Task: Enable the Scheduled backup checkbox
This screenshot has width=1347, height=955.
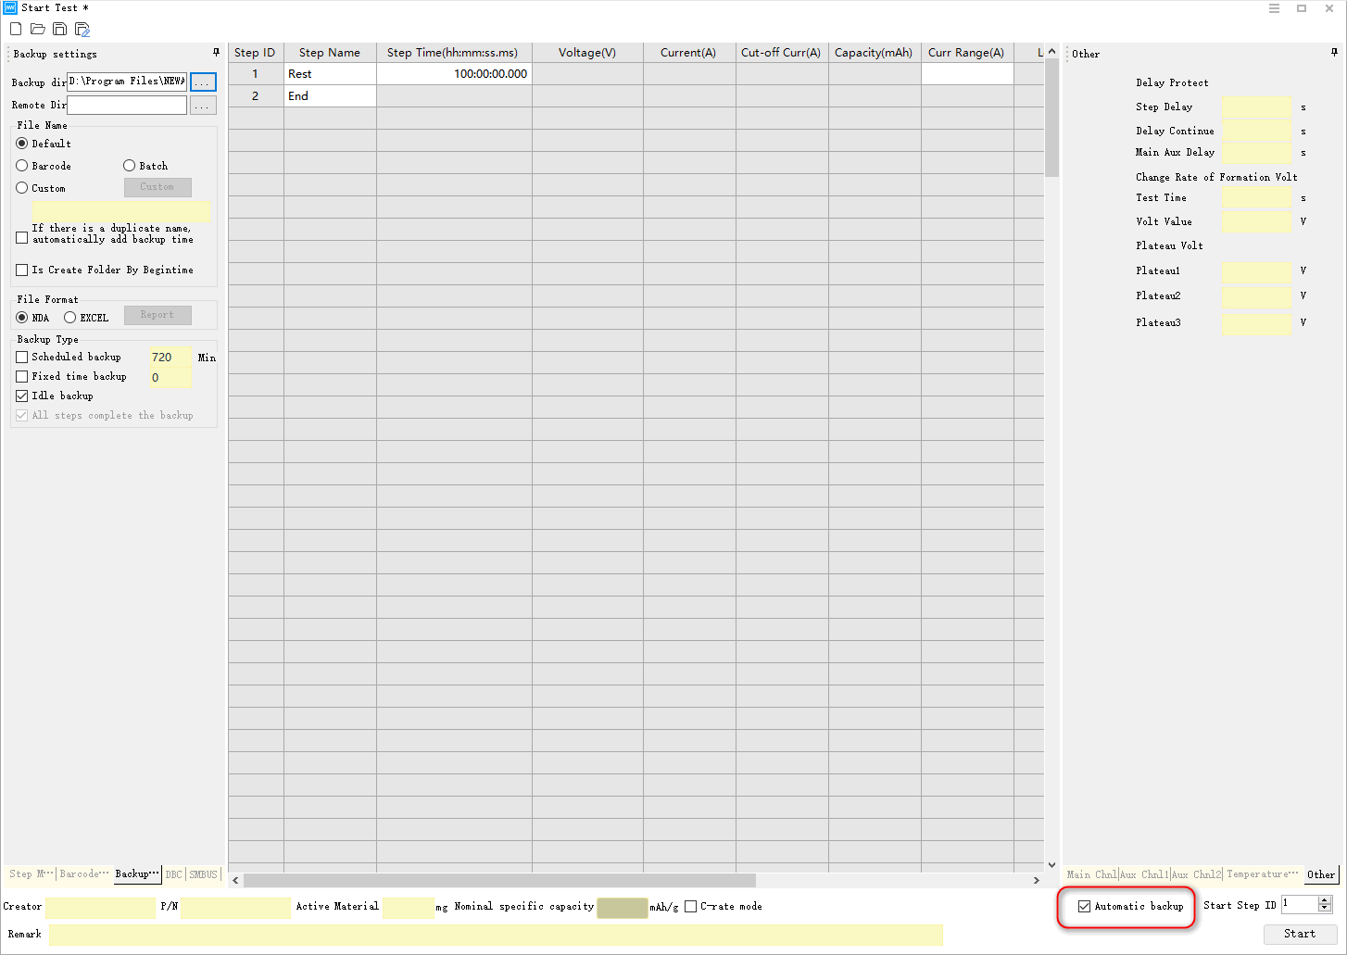Action: click(22, 357)
